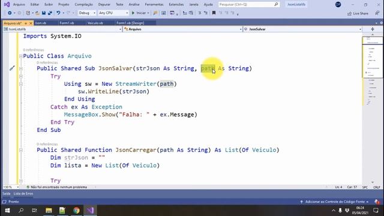Collapse the JsonCarregar Function block
The width and height of the screenshot is (384, 216).
pos(21,150)
